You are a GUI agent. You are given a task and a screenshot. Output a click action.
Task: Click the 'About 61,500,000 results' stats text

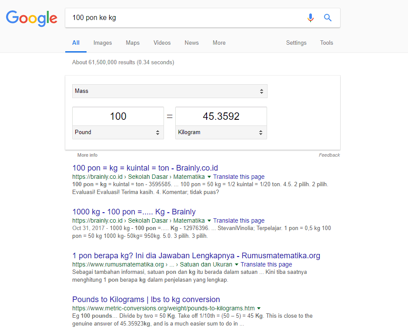tap(123, 63)
